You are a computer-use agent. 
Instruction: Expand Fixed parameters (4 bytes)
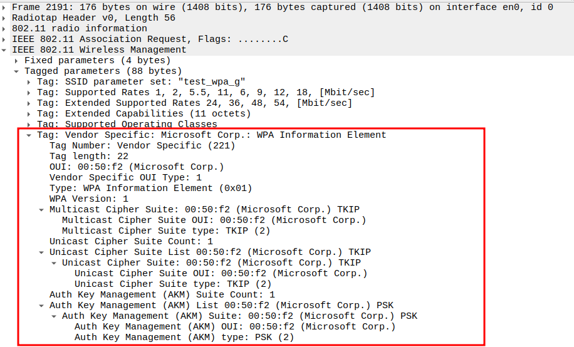coord(17,60)
